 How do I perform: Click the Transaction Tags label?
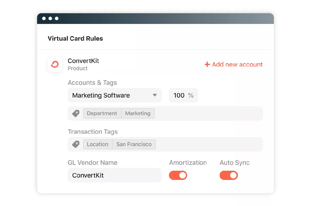tap(93, 132)
